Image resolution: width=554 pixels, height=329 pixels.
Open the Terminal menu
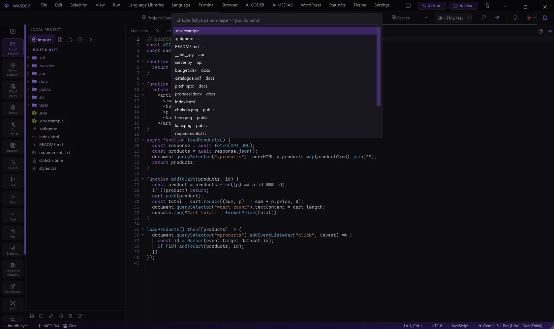[206, 5]
